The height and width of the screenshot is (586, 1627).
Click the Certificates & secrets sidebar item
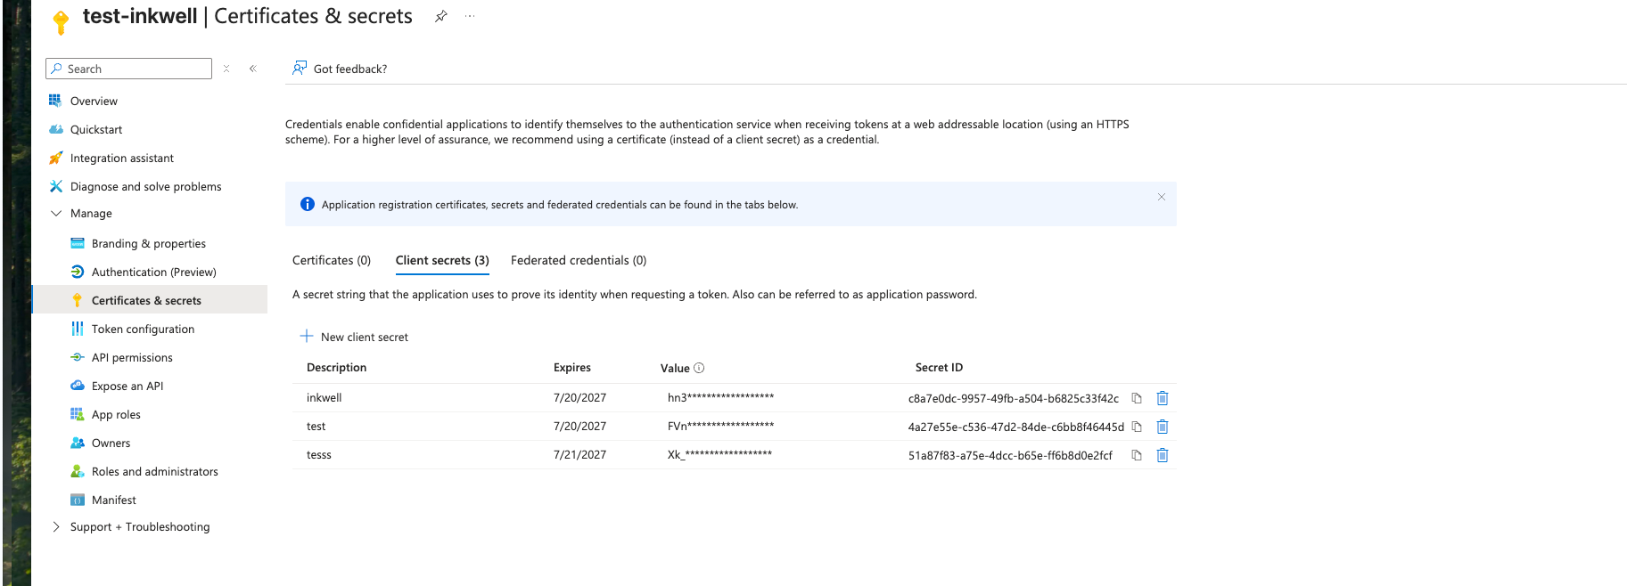pyautogui.click(x=149, y=300)
